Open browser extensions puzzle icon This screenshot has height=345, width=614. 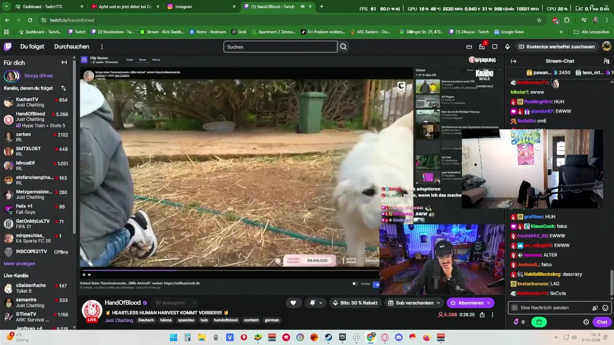tap(567, 20)
